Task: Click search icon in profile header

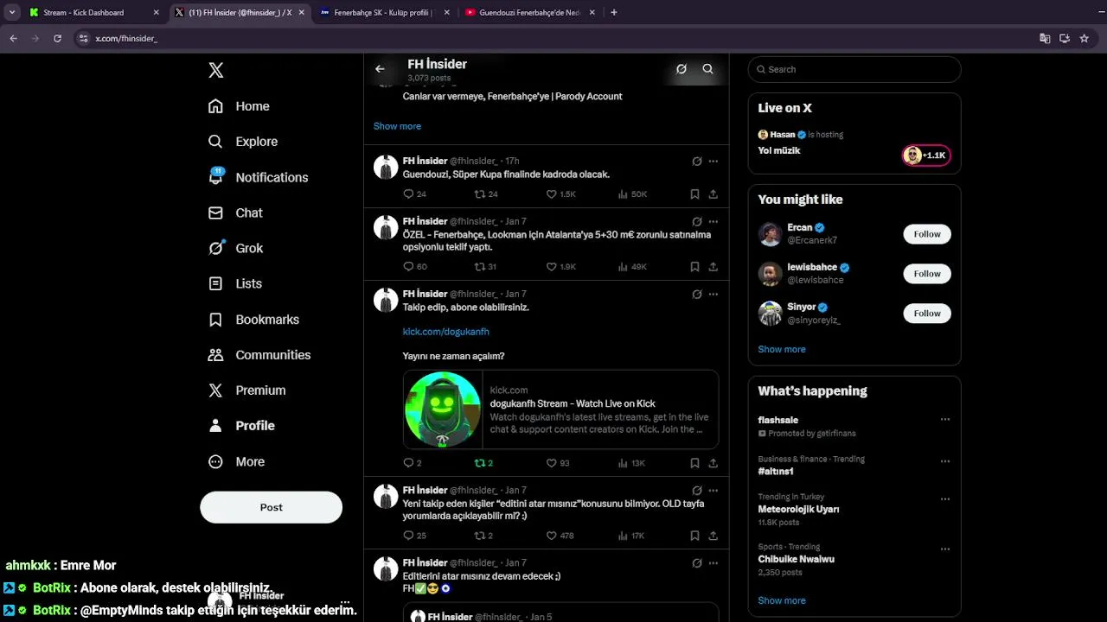Action: 708,69
